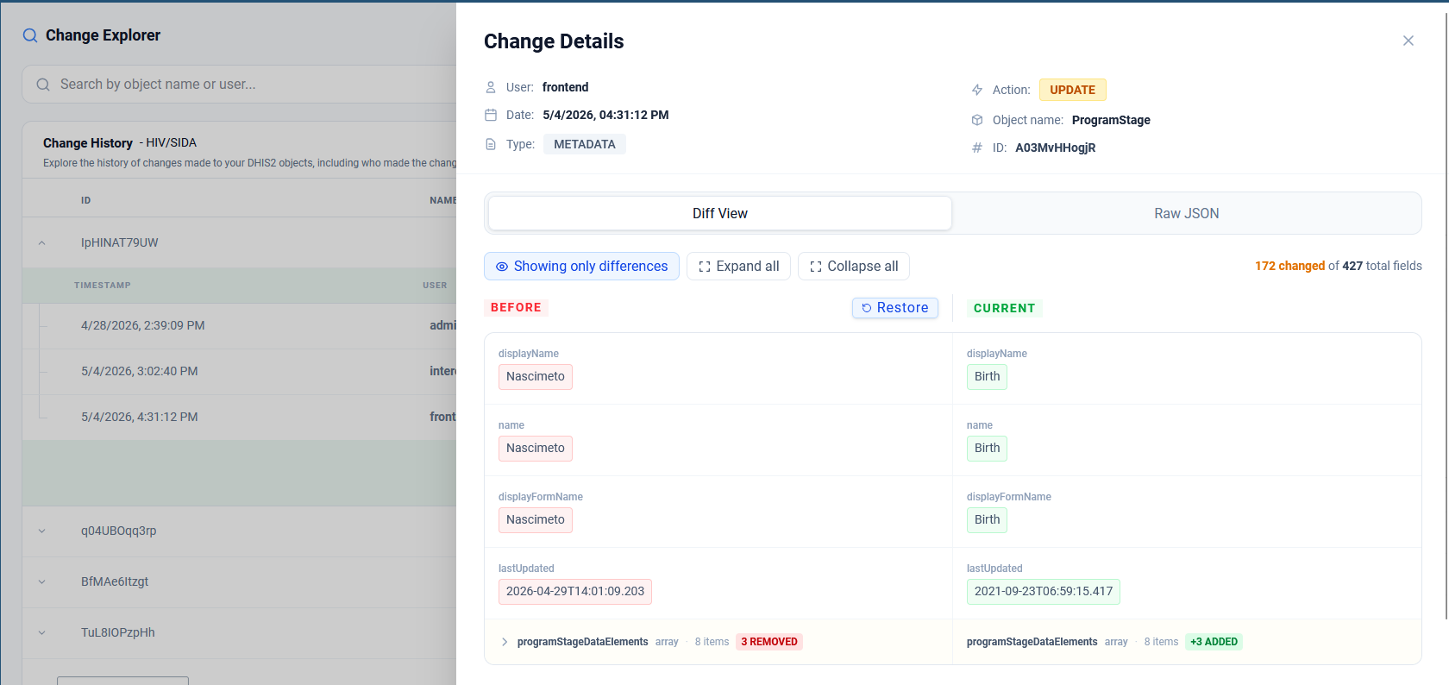1449x685 pixels.
Task: Switch to the Diff View tab
Action: coord(720,213)
